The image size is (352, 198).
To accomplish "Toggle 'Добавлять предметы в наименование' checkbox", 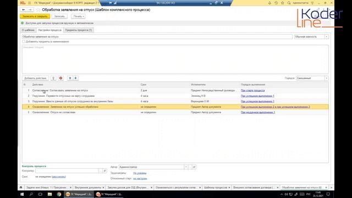I will click(x=24, y=42).
